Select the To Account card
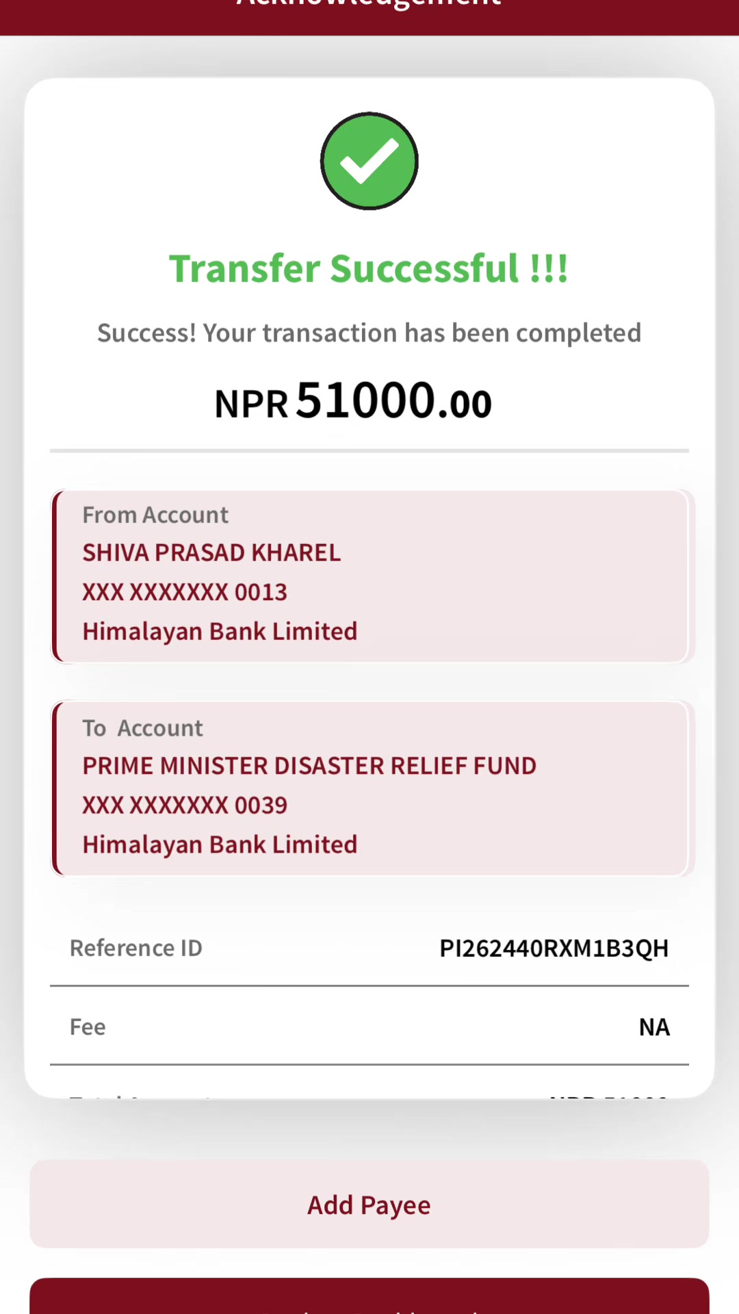 click(x=369, y=788)
